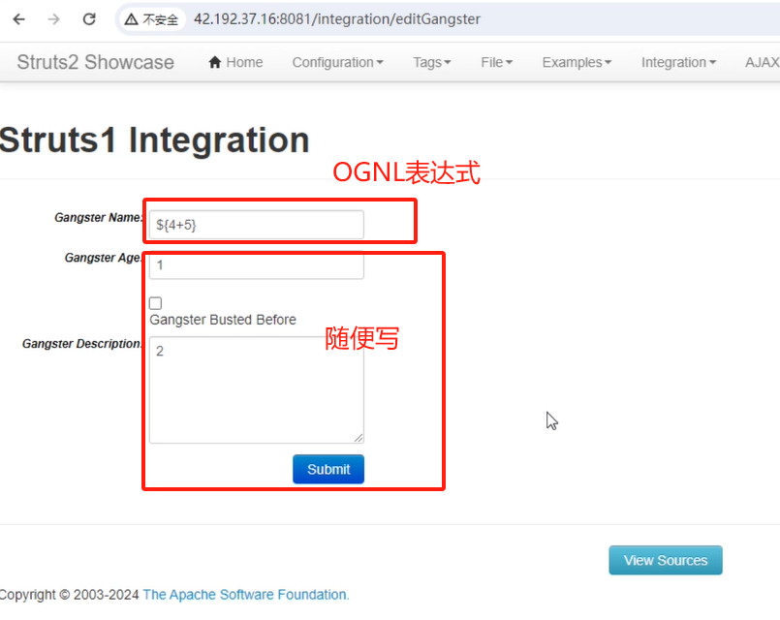The width and height of the screenshot is (780, 620).
Task: Open the AJAX menu item
Action: pyautogui.click(x=763, y=62)
